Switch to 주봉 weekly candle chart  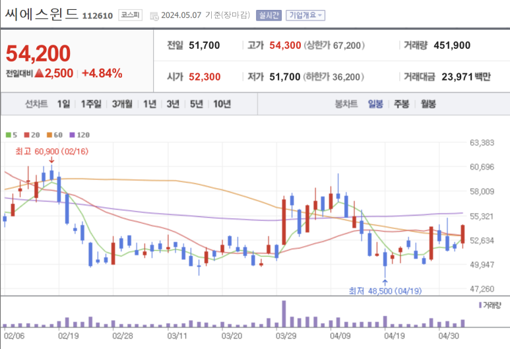click(402, 104)
